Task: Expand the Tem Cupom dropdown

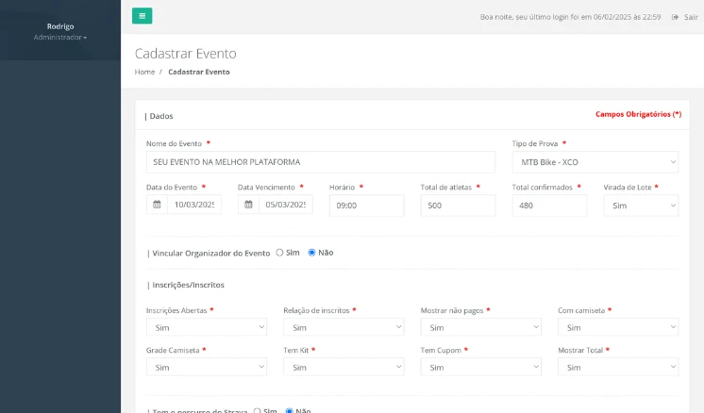Action: coord(480,367)
